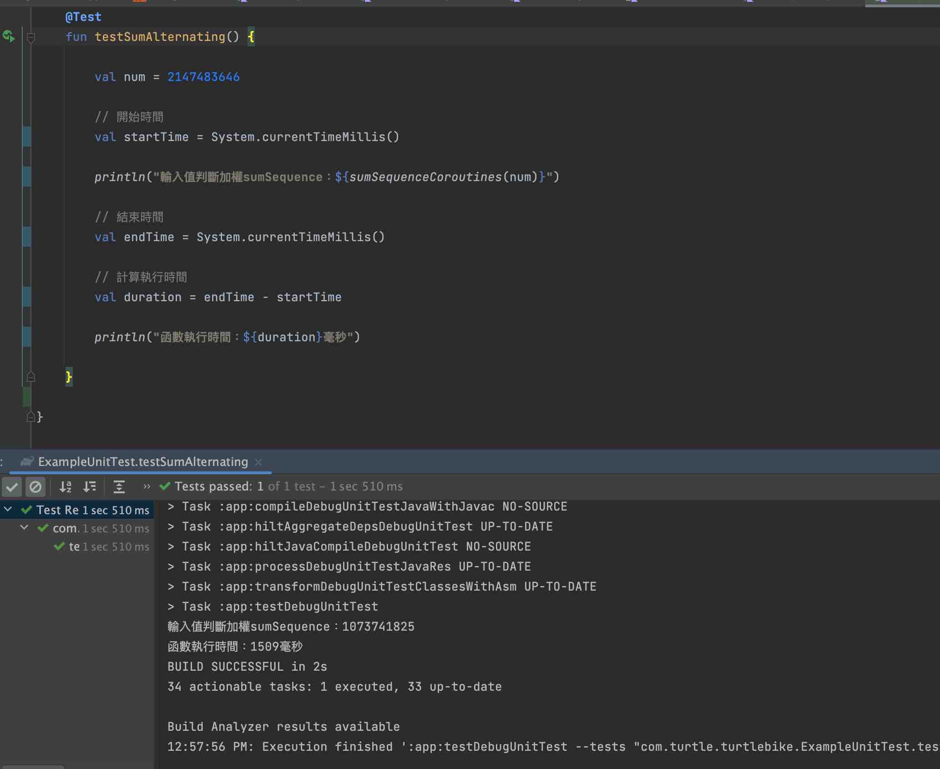Run testSumAlternating via green gutter icon
940x769 pixels.
coord(9,36)
